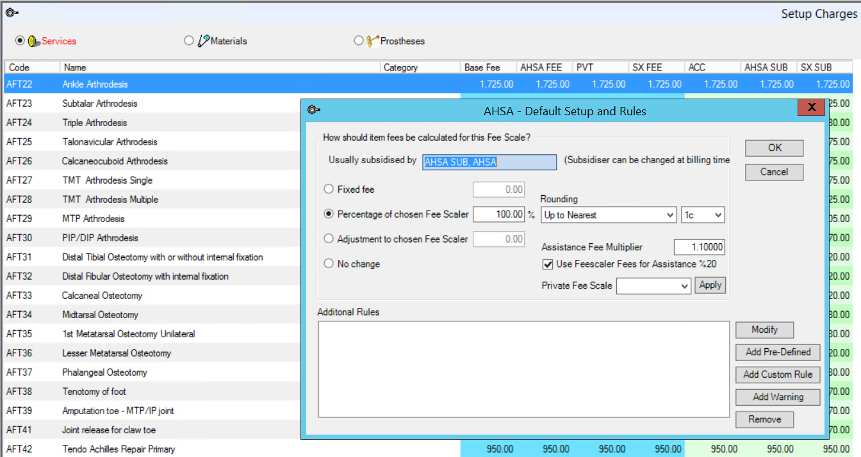The image size is (861, 457).
Task: Select the Calcaneocuboid Arthrodesis row
Action: pyautogui.click(x=152, y=161)
